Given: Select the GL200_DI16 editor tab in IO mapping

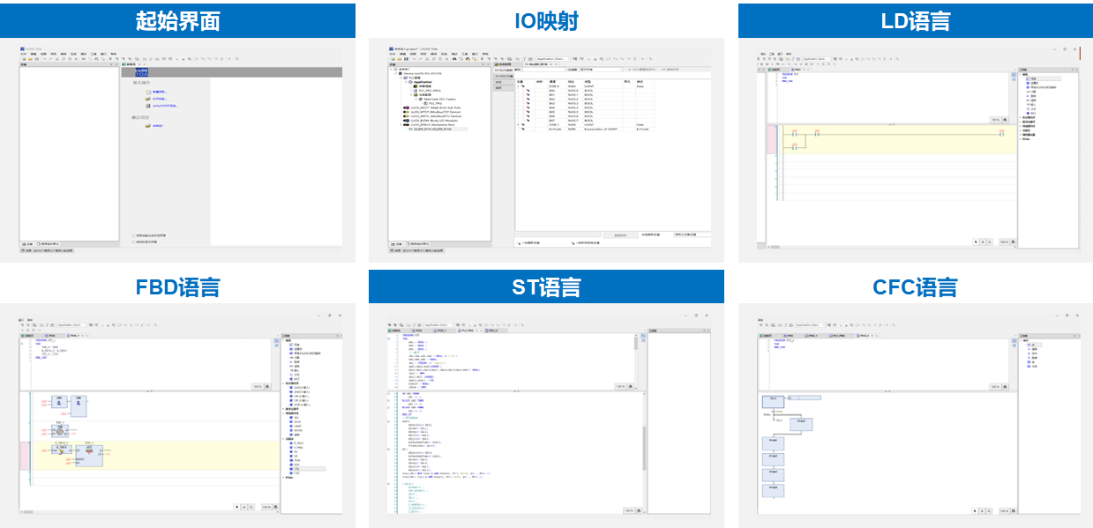Looking at the screenshot, I should [x=538, y=64].
